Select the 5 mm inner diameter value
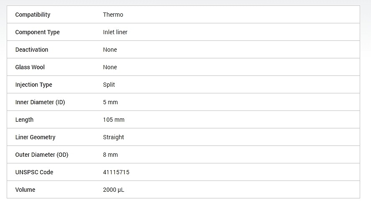 110,102
